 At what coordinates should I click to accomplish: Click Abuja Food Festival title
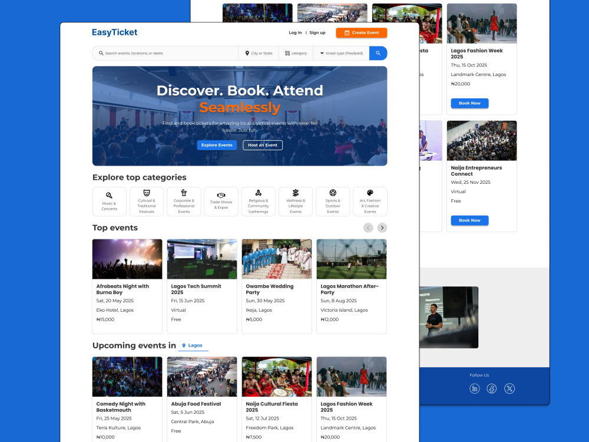tap(196, 404)
